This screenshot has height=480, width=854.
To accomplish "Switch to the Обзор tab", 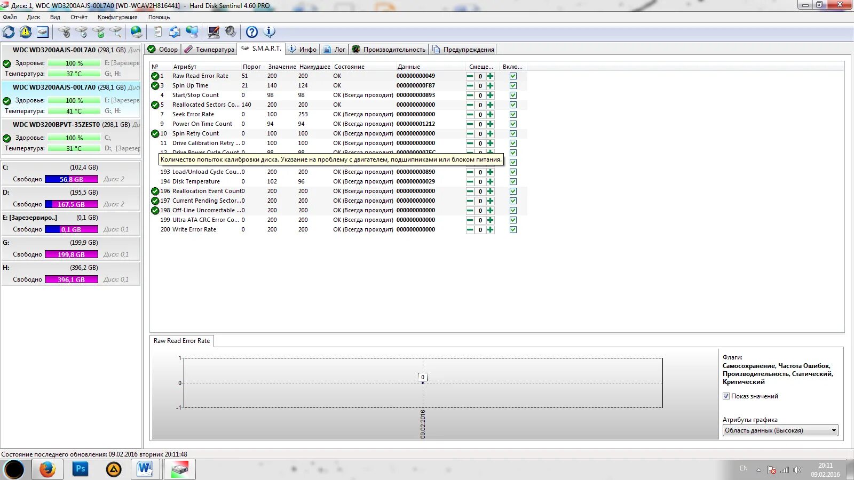I will [163, 50].
